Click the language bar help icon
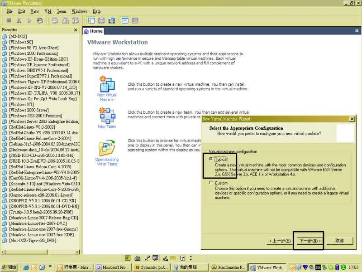The height and width of the screenshot is (272, 362). pyautogui.click(x=183, y=258)
